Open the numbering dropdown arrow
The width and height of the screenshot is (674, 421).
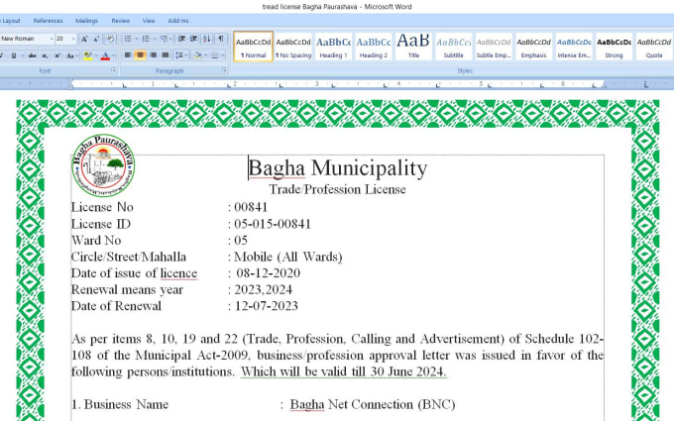tap(155, 39)
